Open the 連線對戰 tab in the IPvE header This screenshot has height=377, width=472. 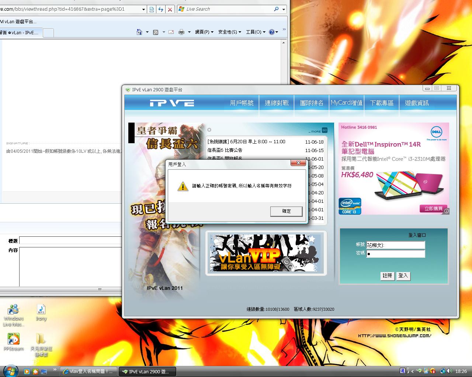pyautogui.click(x=277, y=103)
